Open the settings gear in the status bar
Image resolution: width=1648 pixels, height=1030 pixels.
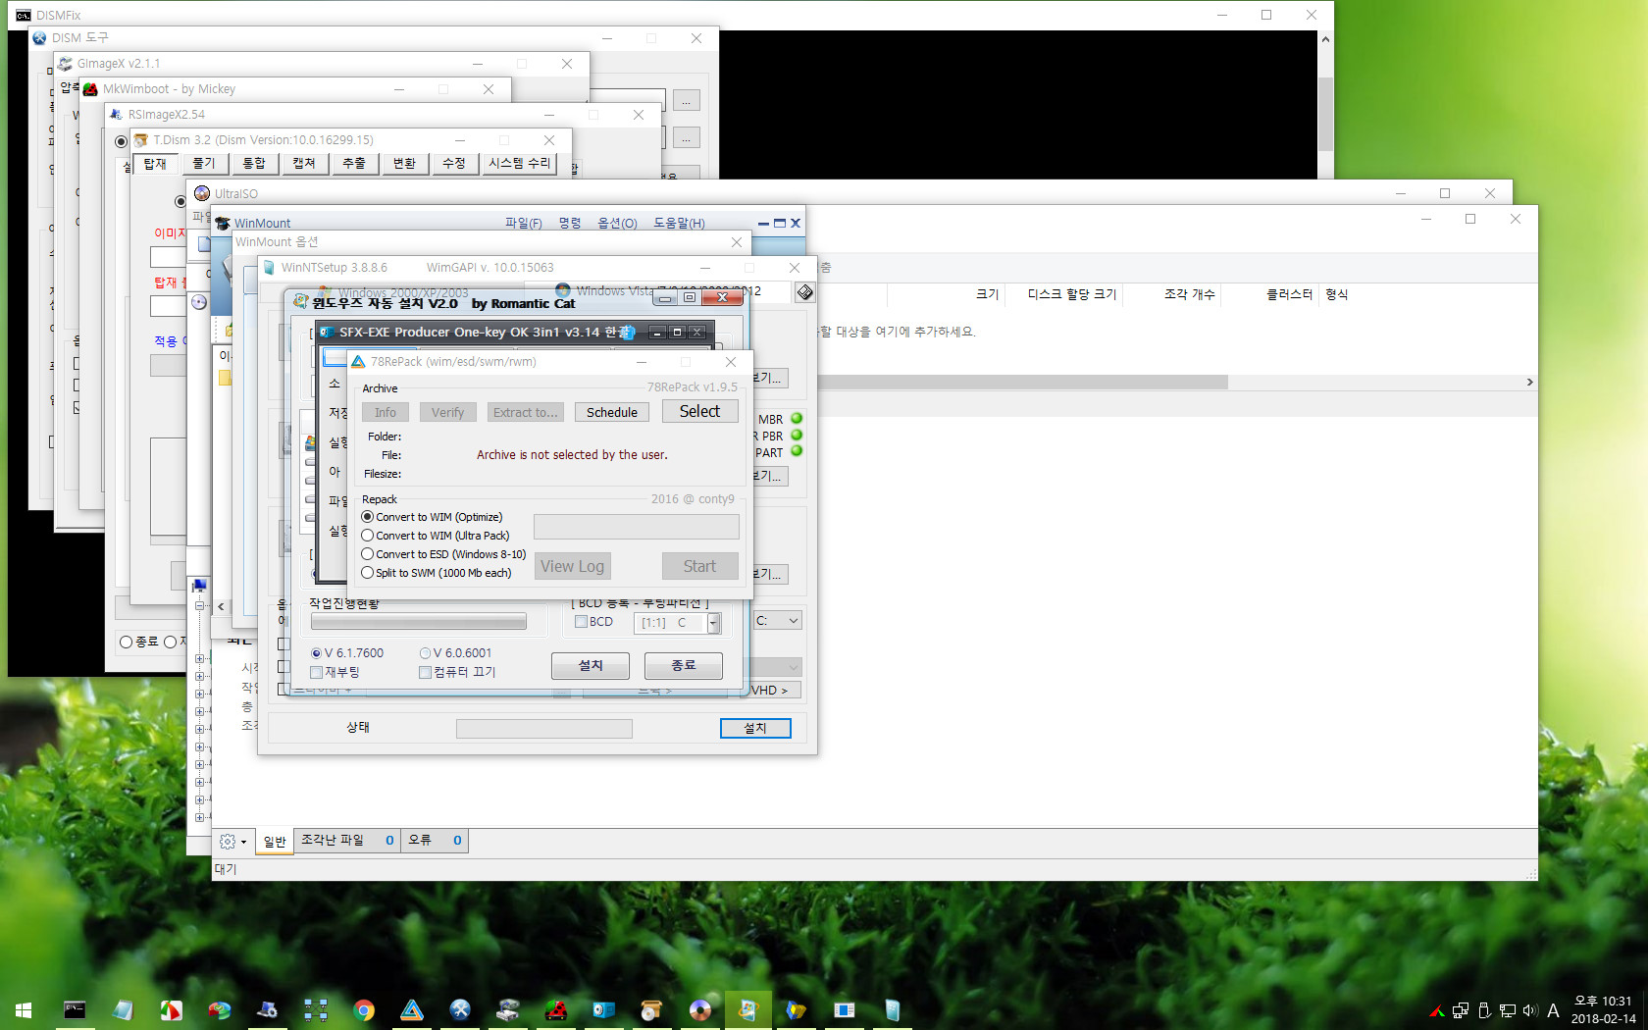coord(228,842)
